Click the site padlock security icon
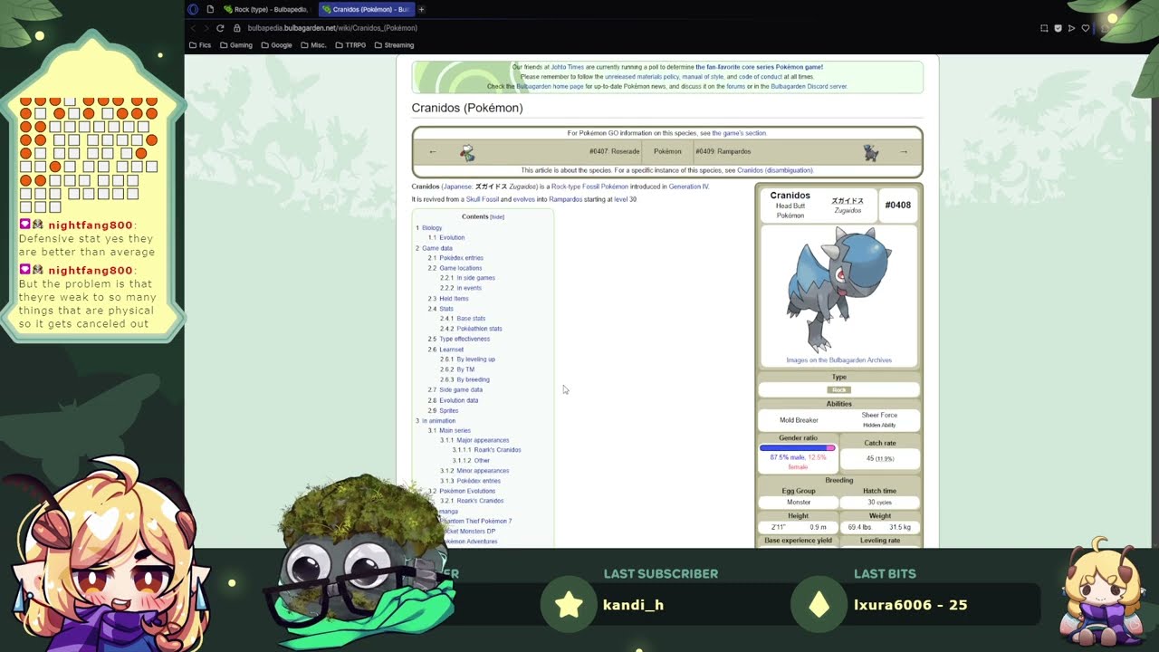 tap(237, 28)
